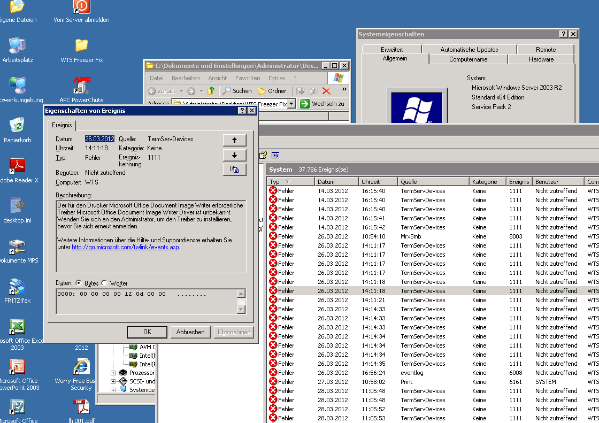The width and height of the screenshot is (599, 423).
Task: Click the console pane icon beside help
Action: click(275, 155)
